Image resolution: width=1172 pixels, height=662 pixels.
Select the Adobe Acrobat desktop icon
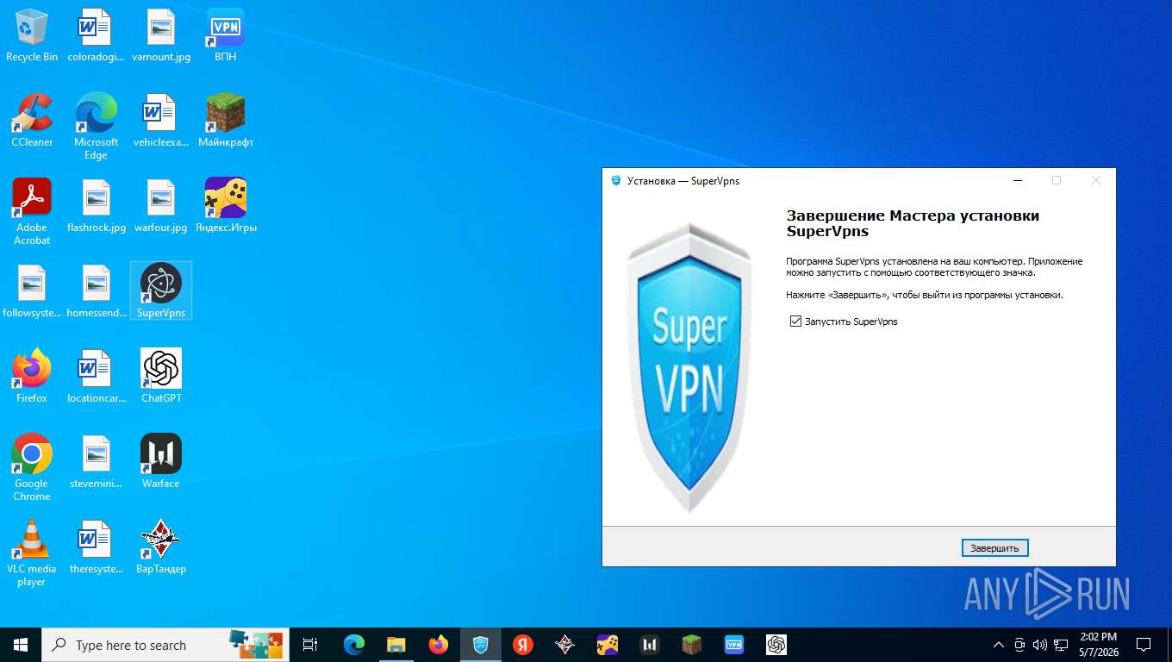pos(32,212)
